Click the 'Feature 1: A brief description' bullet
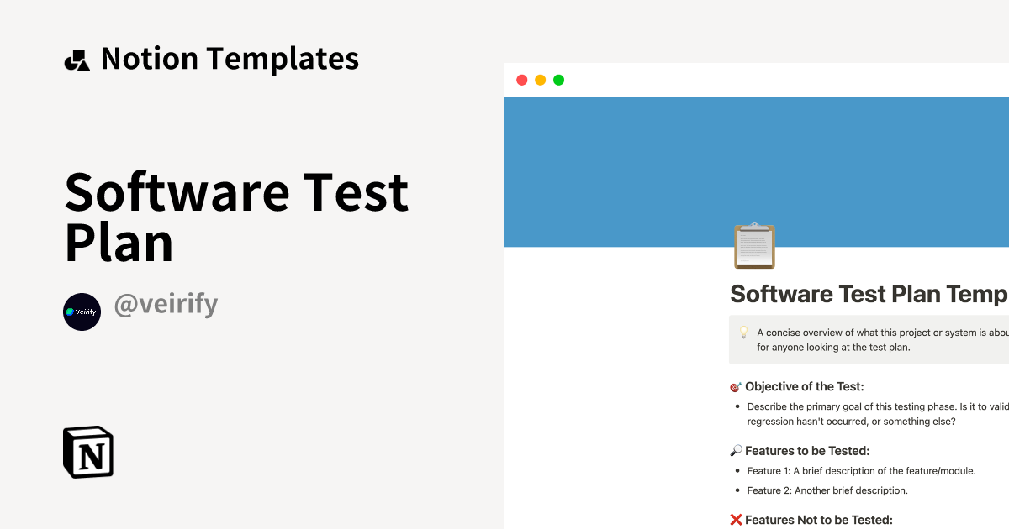Viewport: 1009px width, 529px height. coord(861,471)
